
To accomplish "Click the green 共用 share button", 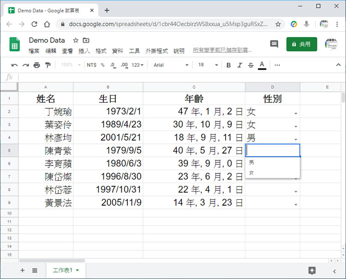I will (301, 44).
